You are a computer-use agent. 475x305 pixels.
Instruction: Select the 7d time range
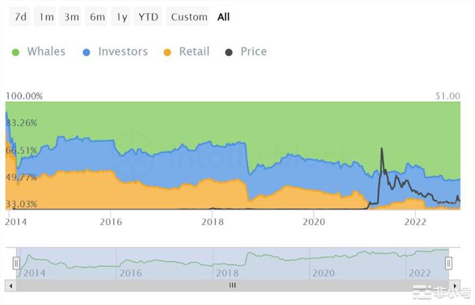(21, 17)
